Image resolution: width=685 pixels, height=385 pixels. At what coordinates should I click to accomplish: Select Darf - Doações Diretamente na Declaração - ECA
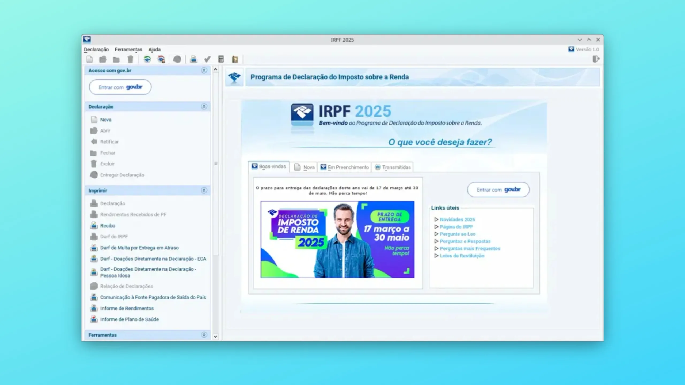point(153,259)
